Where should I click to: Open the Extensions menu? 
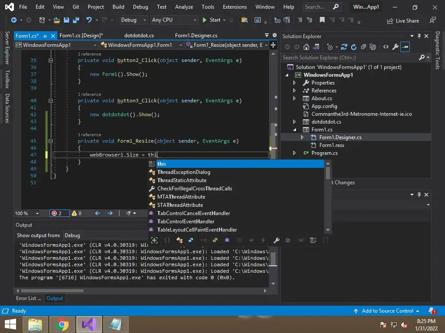pyautogui.click(x=235, y=7)
